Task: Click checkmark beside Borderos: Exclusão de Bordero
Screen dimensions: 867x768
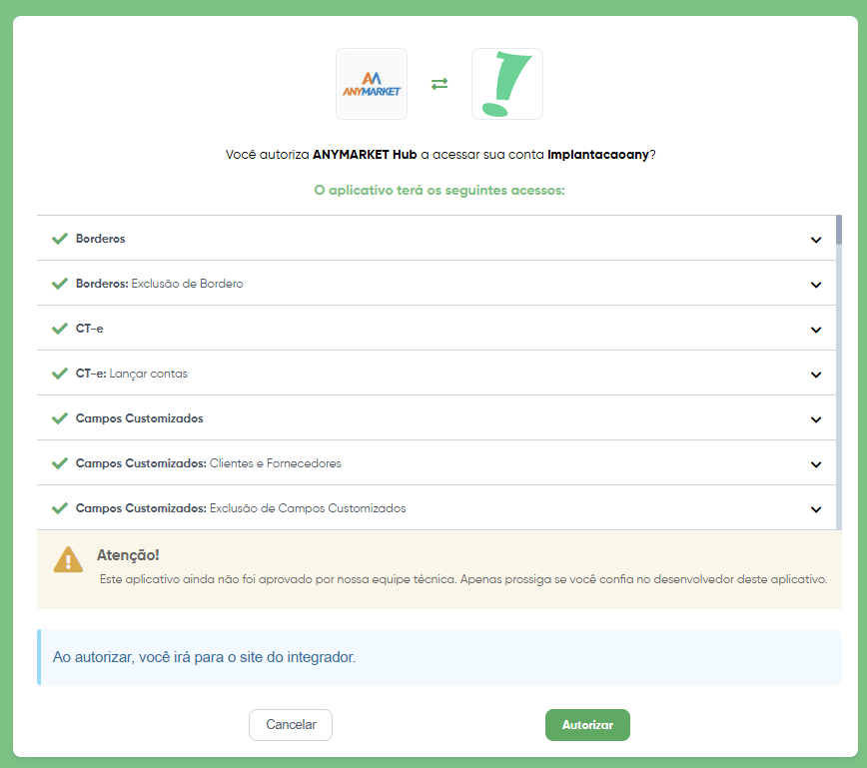Action: click(59, 284)
